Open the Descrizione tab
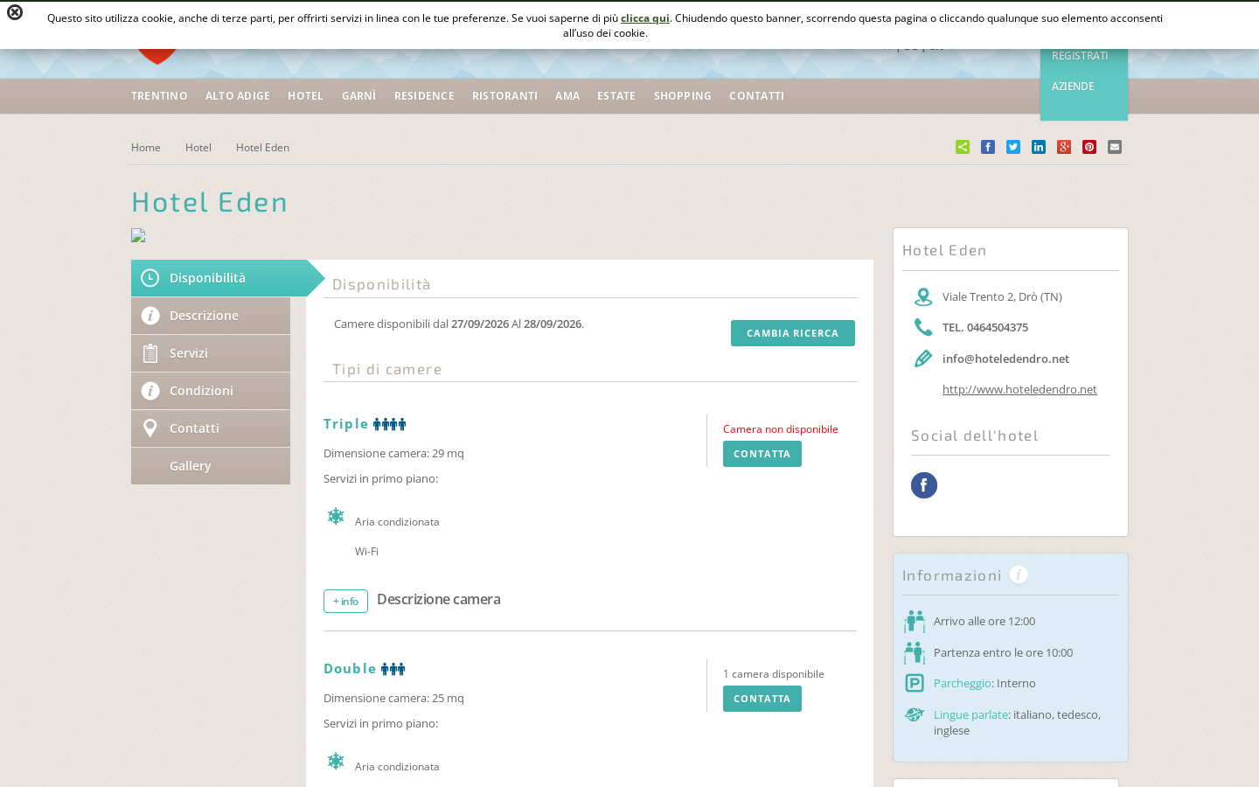 click(x=211, y=316)
